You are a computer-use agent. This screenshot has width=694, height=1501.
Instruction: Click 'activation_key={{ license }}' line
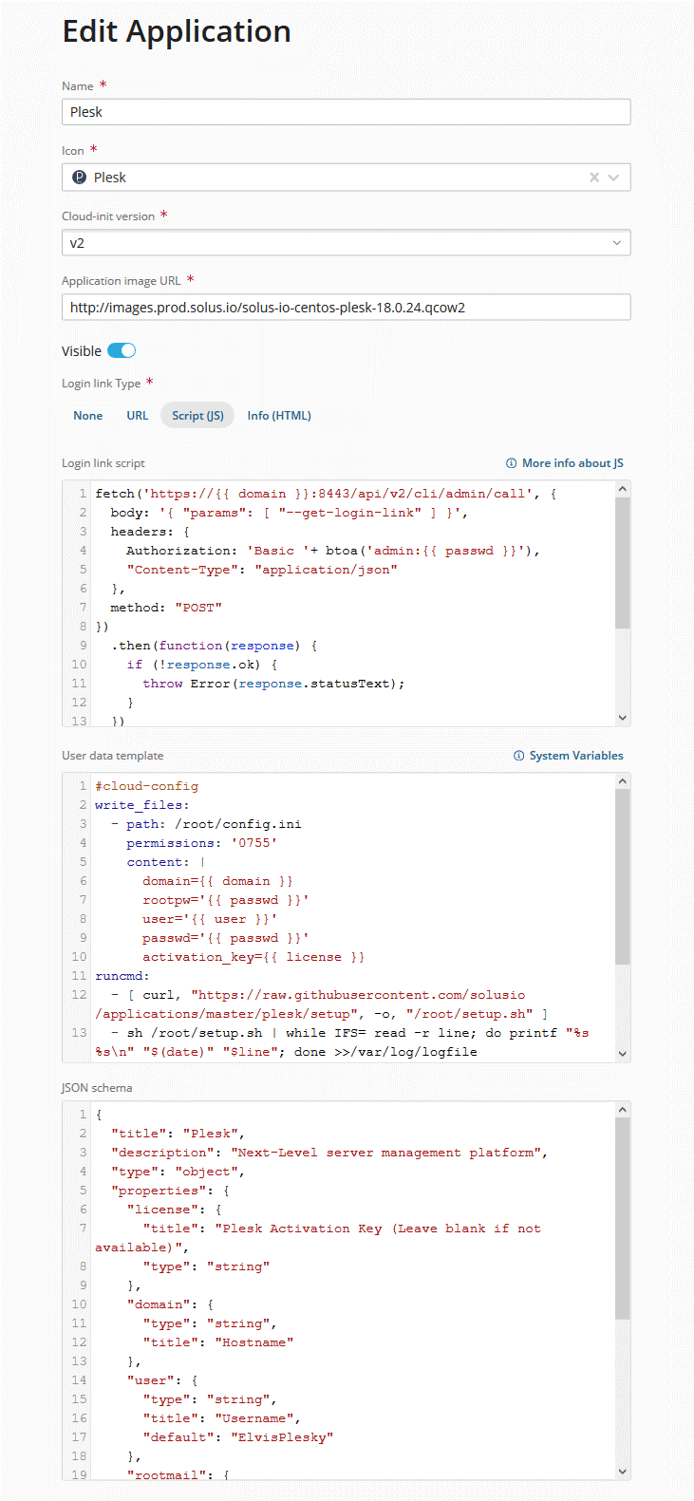pyautogui.click(x=253, y=957)
